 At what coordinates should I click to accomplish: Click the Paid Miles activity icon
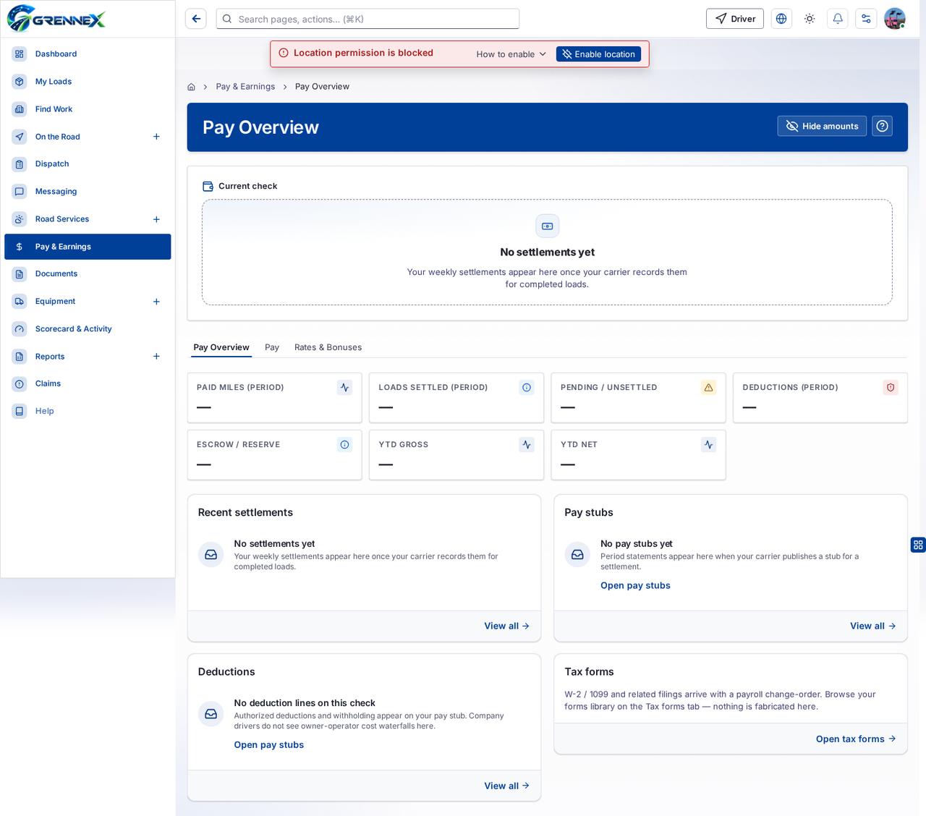(x=345, y=388)
